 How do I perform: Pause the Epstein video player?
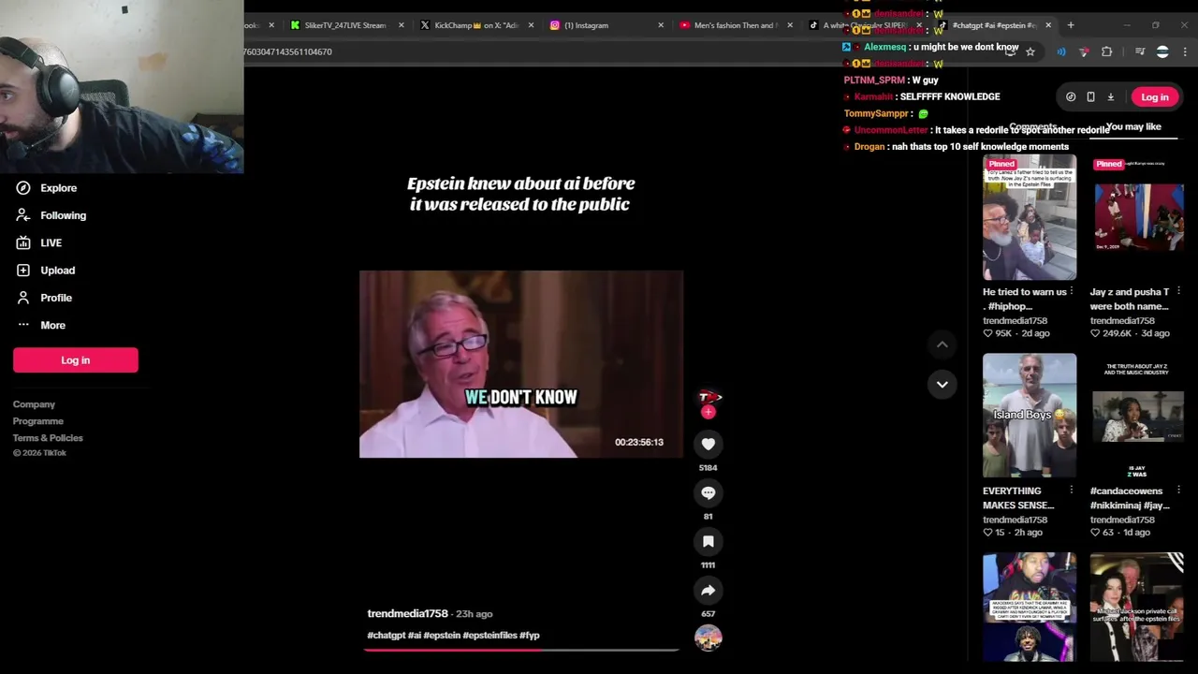pos(521,364)
